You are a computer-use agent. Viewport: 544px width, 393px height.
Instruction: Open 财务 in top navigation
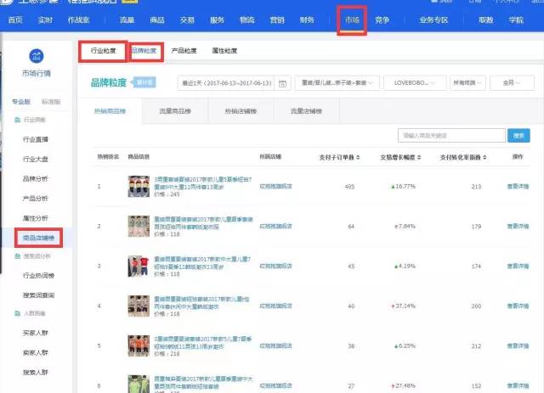pyautogui.click(x=307, y=20)
